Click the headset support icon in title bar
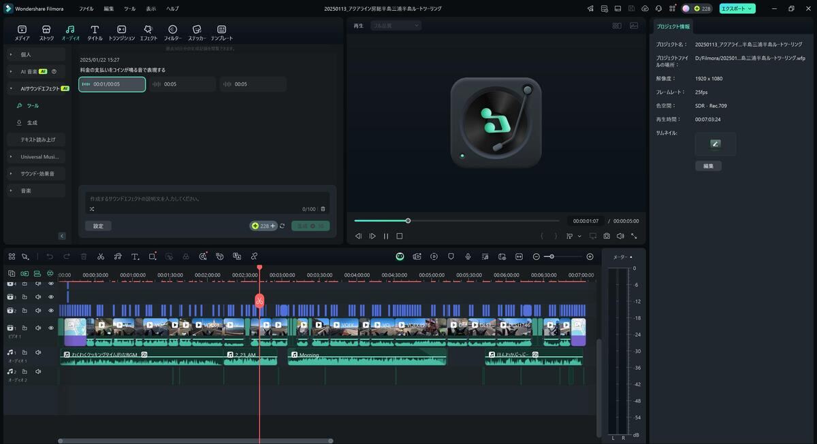The height and width of the screenshot is (444, 817). coord(658,9)
